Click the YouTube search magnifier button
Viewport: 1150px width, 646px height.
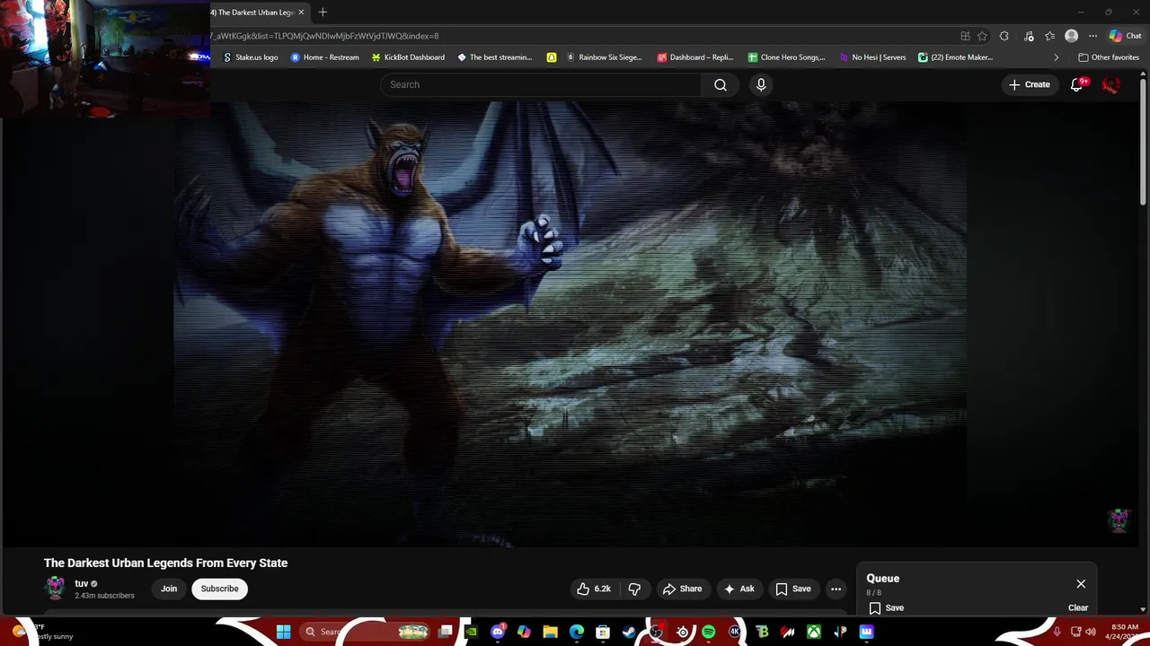tap(721, 84)
